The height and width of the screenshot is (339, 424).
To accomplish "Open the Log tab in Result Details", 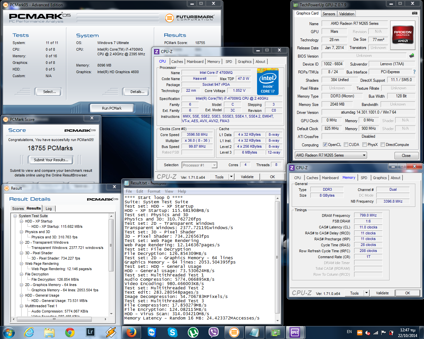I will [x=49, y=209].
